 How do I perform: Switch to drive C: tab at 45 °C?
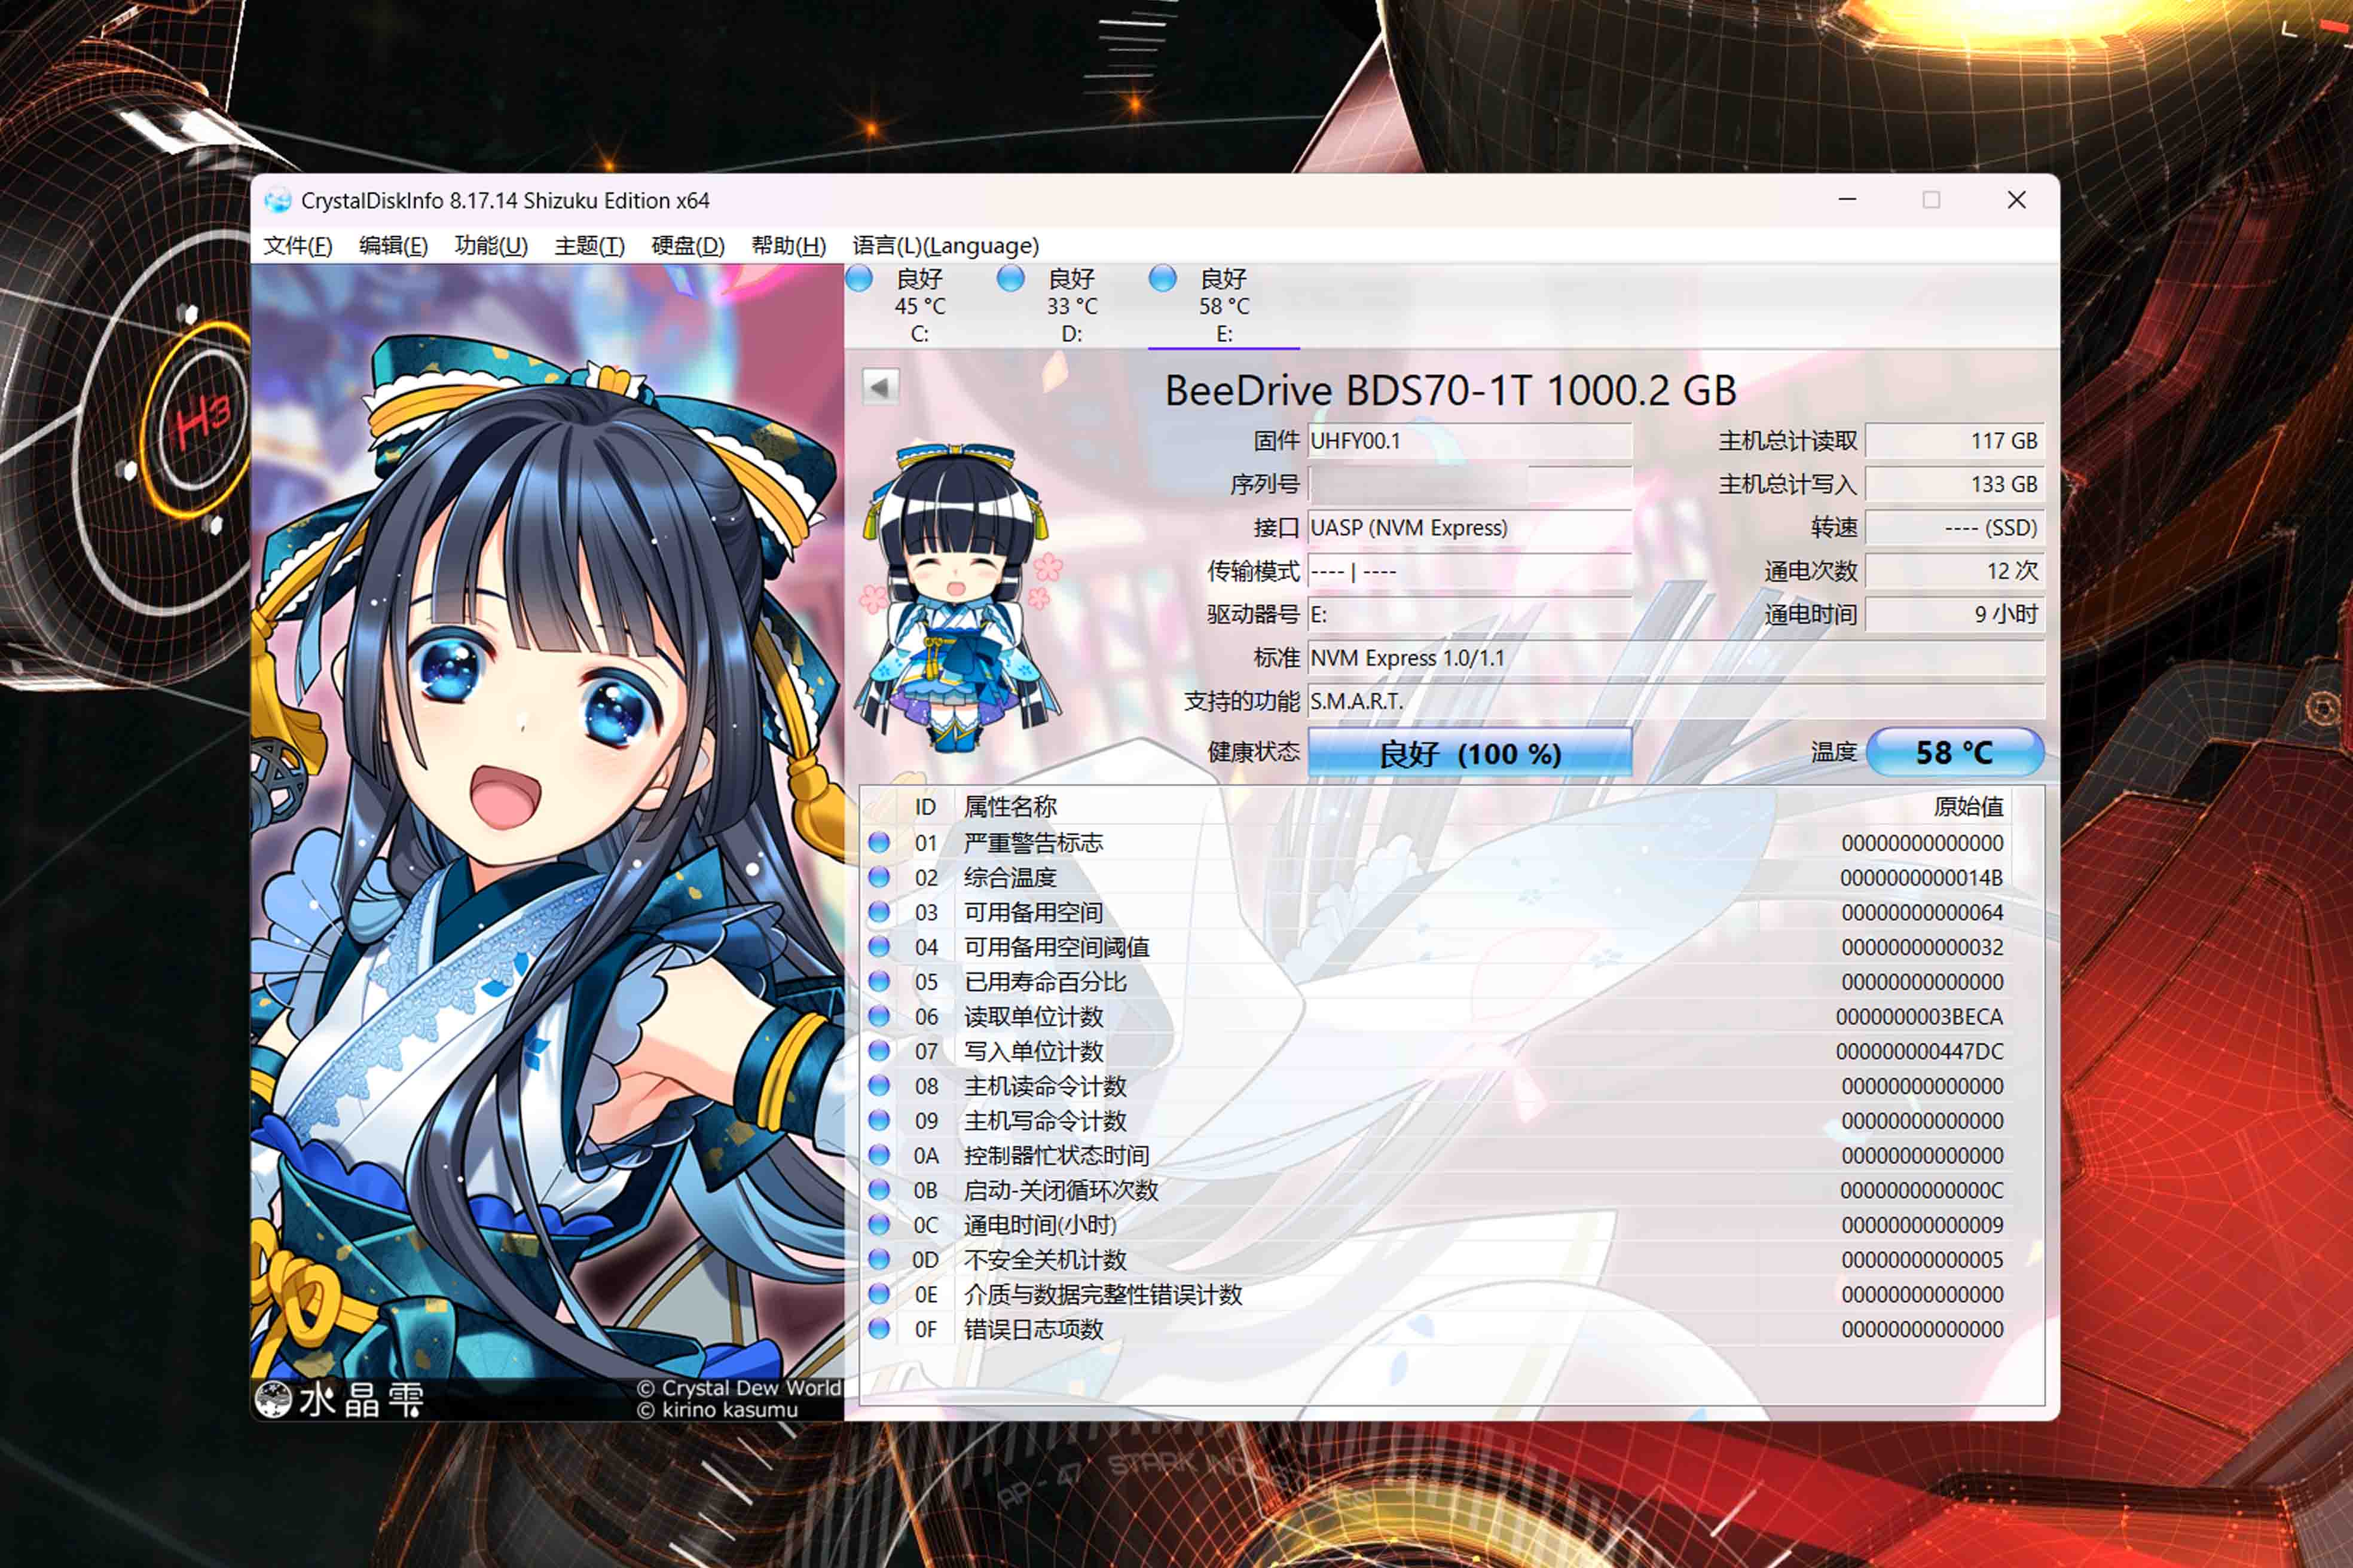(x=919, y=306)
